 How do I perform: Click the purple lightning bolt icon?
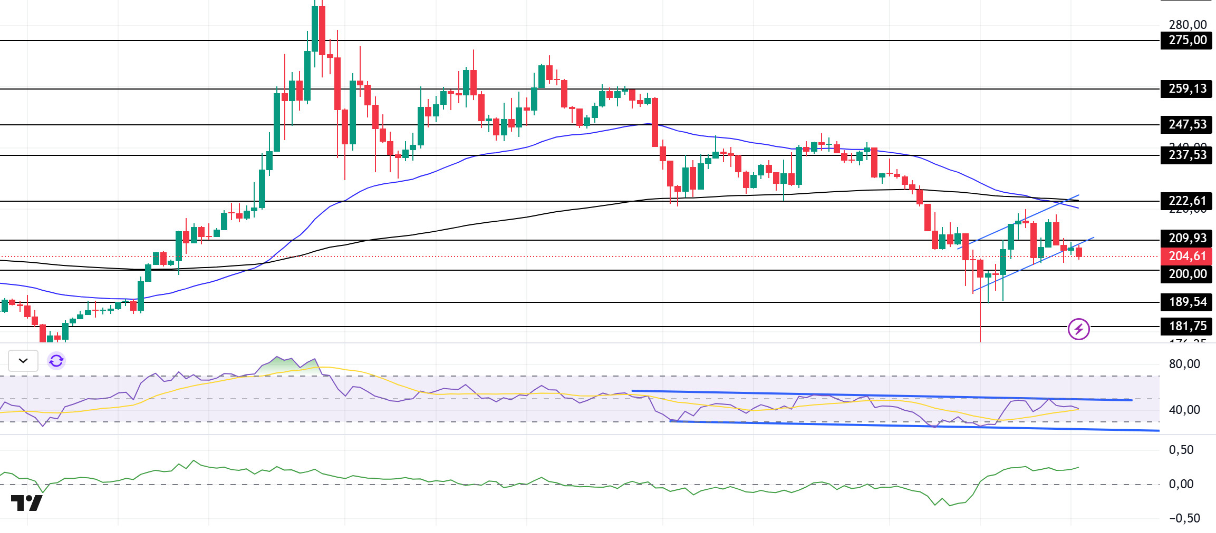tap(1079, 329)
